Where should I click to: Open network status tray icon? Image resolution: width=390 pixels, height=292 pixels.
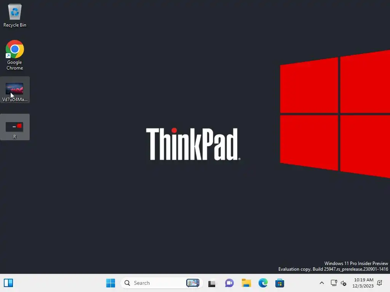click(334, 283)
